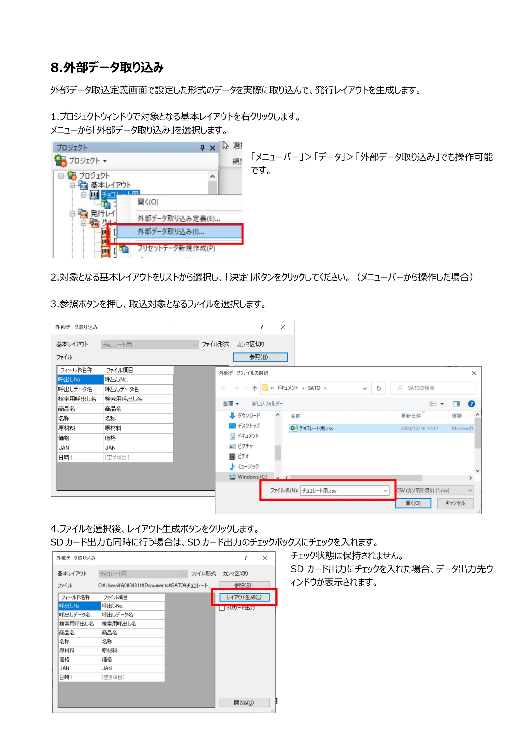Select the 呼出しNo. field row in the upper dialog
The width and height of the screenshot is (531, 751).
tap(115, 379)
